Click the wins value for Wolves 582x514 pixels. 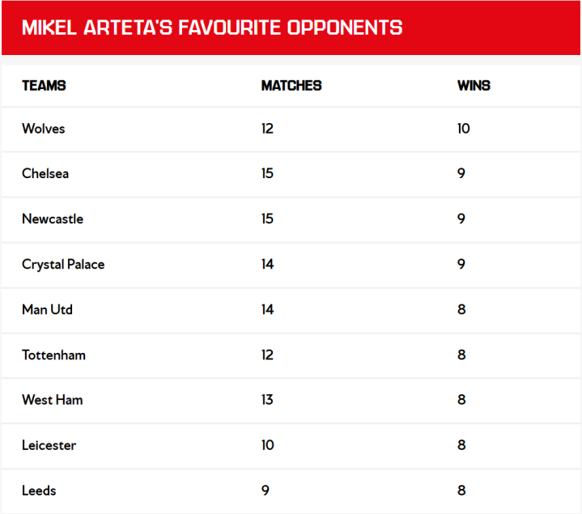[464, 129]
